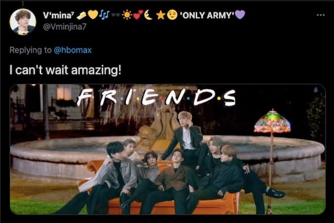
Task: Click the yellow heart emoji
Action: point(93,15)
